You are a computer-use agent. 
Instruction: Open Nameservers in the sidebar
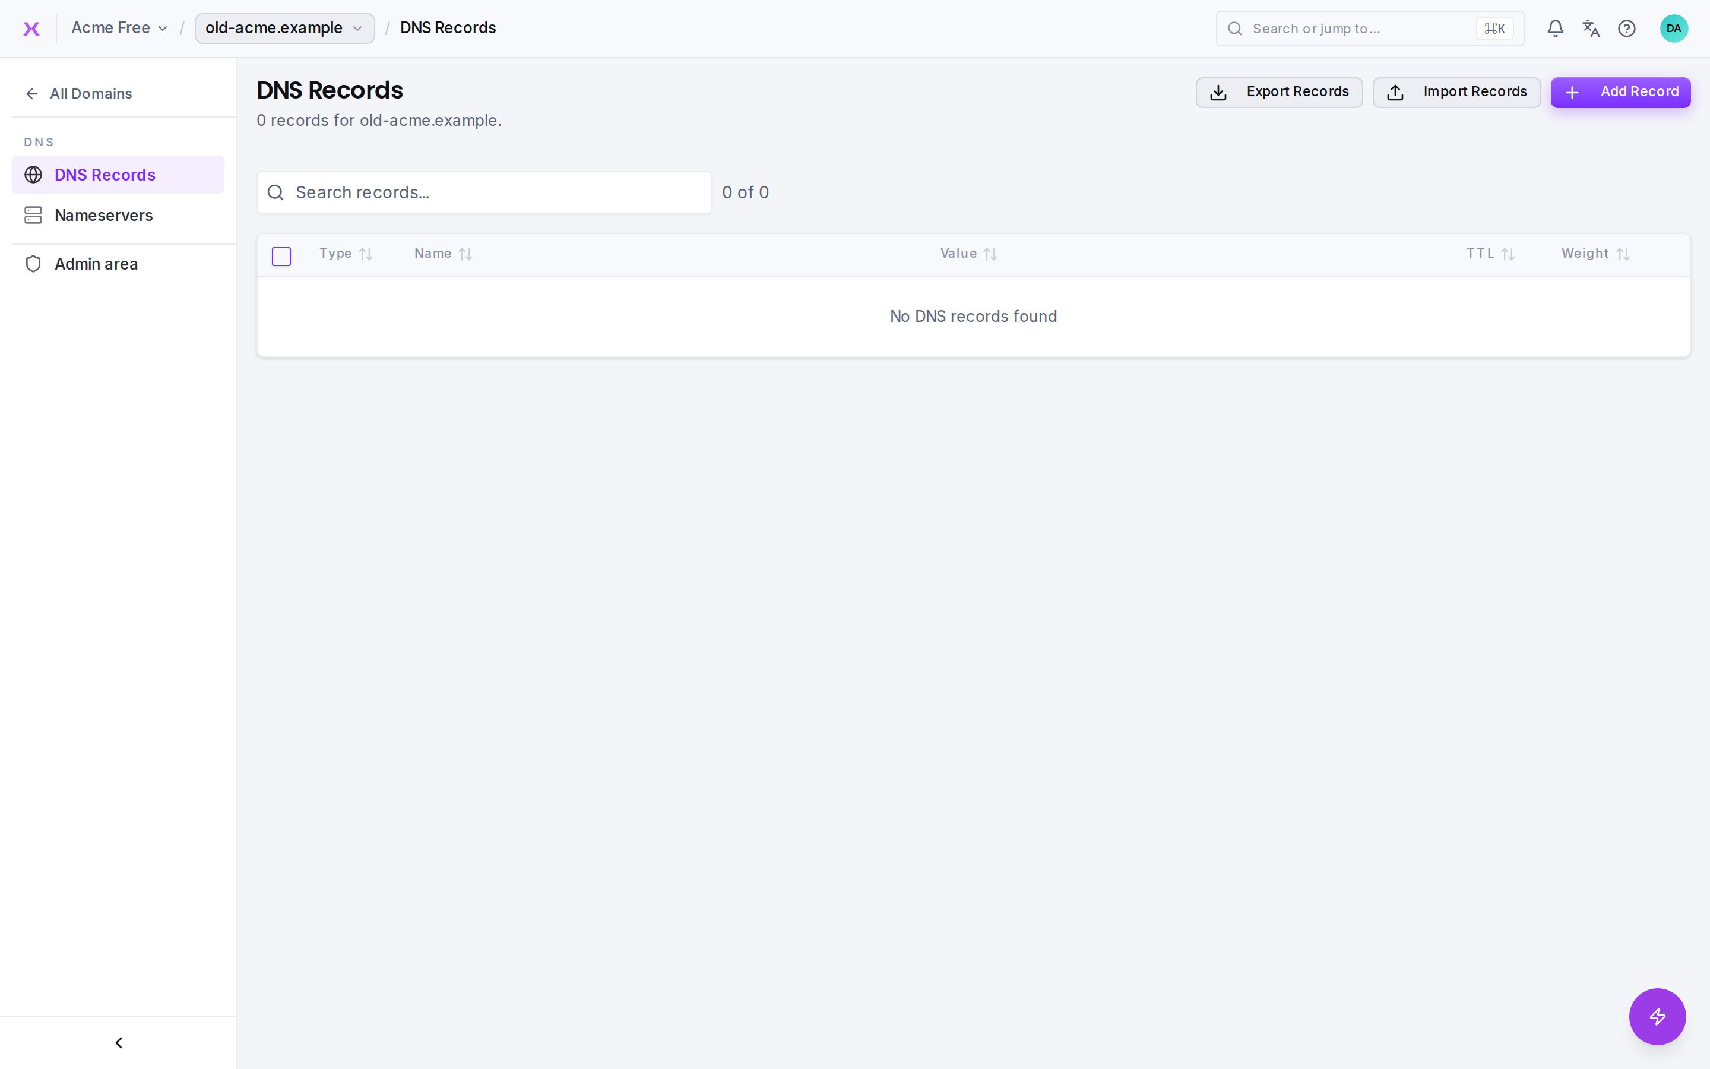[118, 215]
